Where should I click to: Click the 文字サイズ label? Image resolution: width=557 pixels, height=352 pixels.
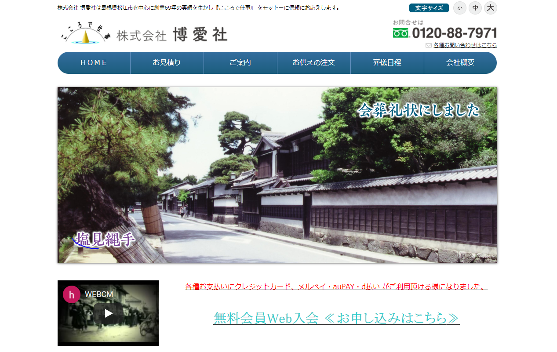pyautogui.click(x=429, y=8)
